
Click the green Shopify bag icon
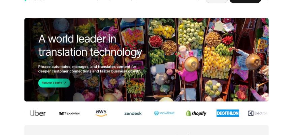[x=188, y=113]
